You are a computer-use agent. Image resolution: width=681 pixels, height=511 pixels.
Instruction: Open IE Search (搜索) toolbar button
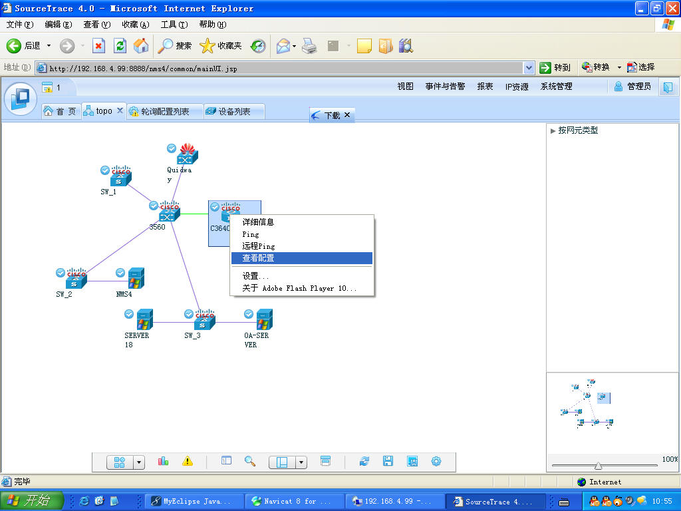(175, 46)
